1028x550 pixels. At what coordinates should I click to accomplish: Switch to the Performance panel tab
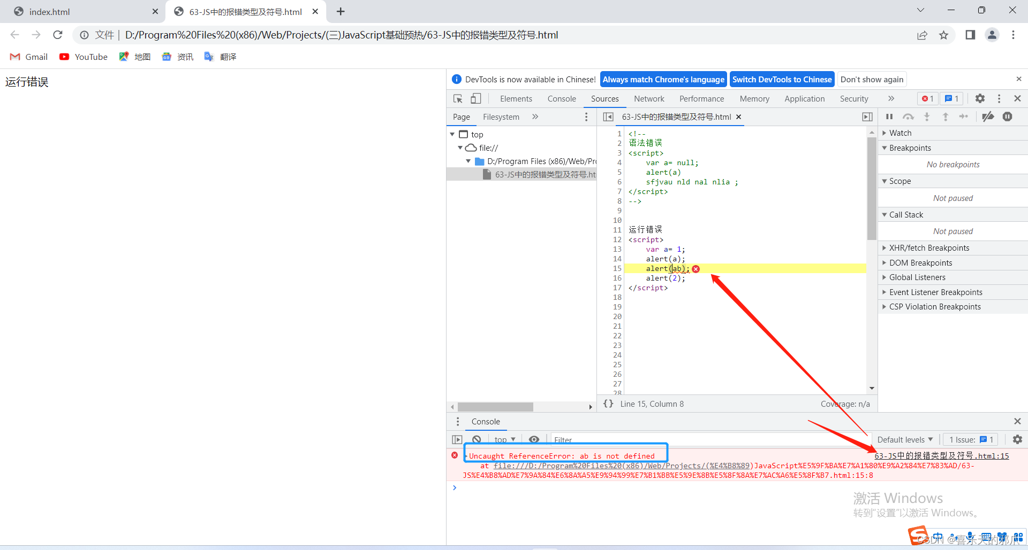[x=701, y=99]
